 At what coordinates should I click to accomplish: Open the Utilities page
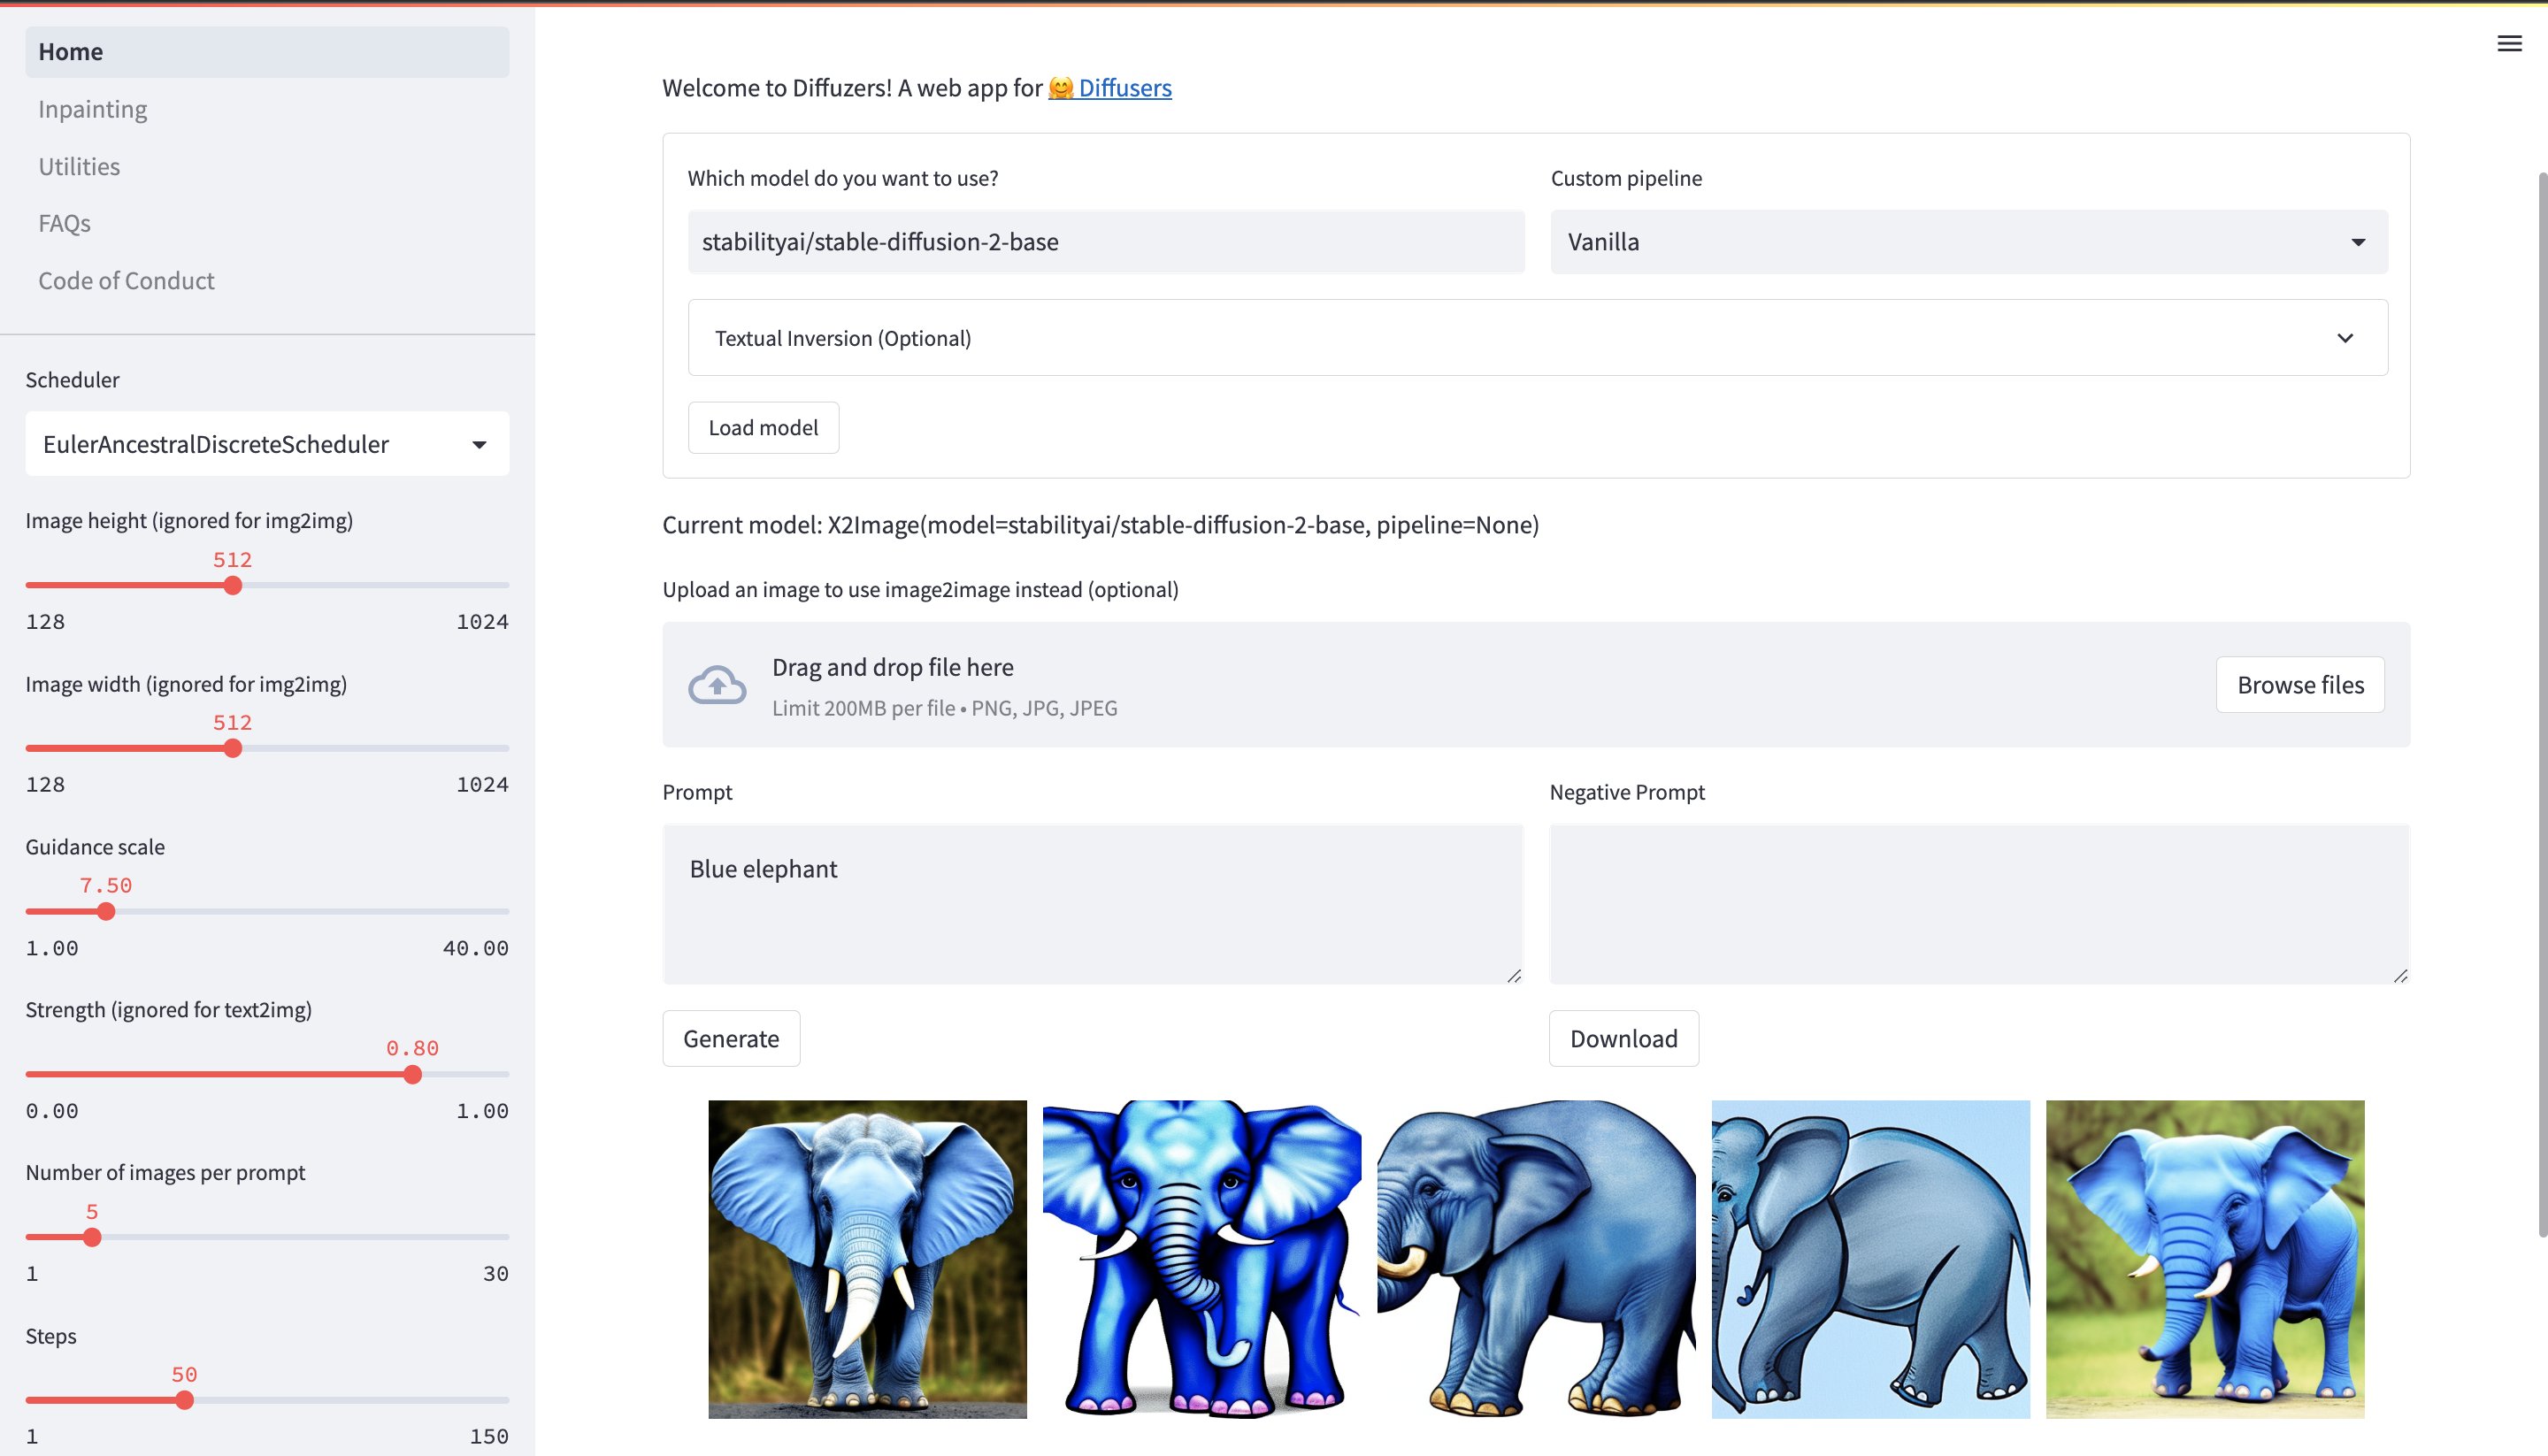pyautogui.click(x=79, y=166)
